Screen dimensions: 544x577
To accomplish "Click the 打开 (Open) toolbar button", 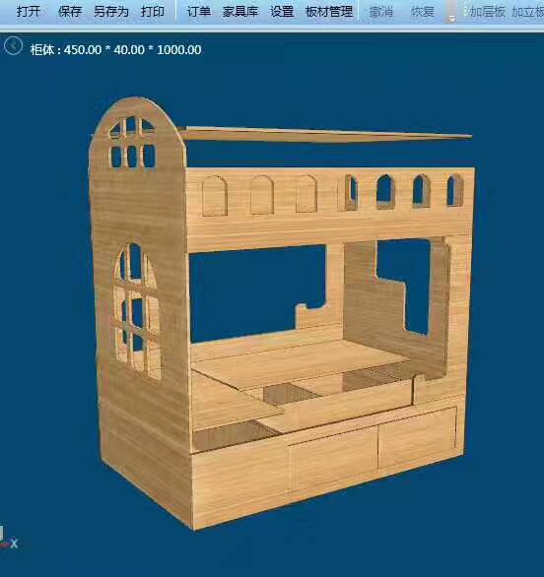I will 29,12.
